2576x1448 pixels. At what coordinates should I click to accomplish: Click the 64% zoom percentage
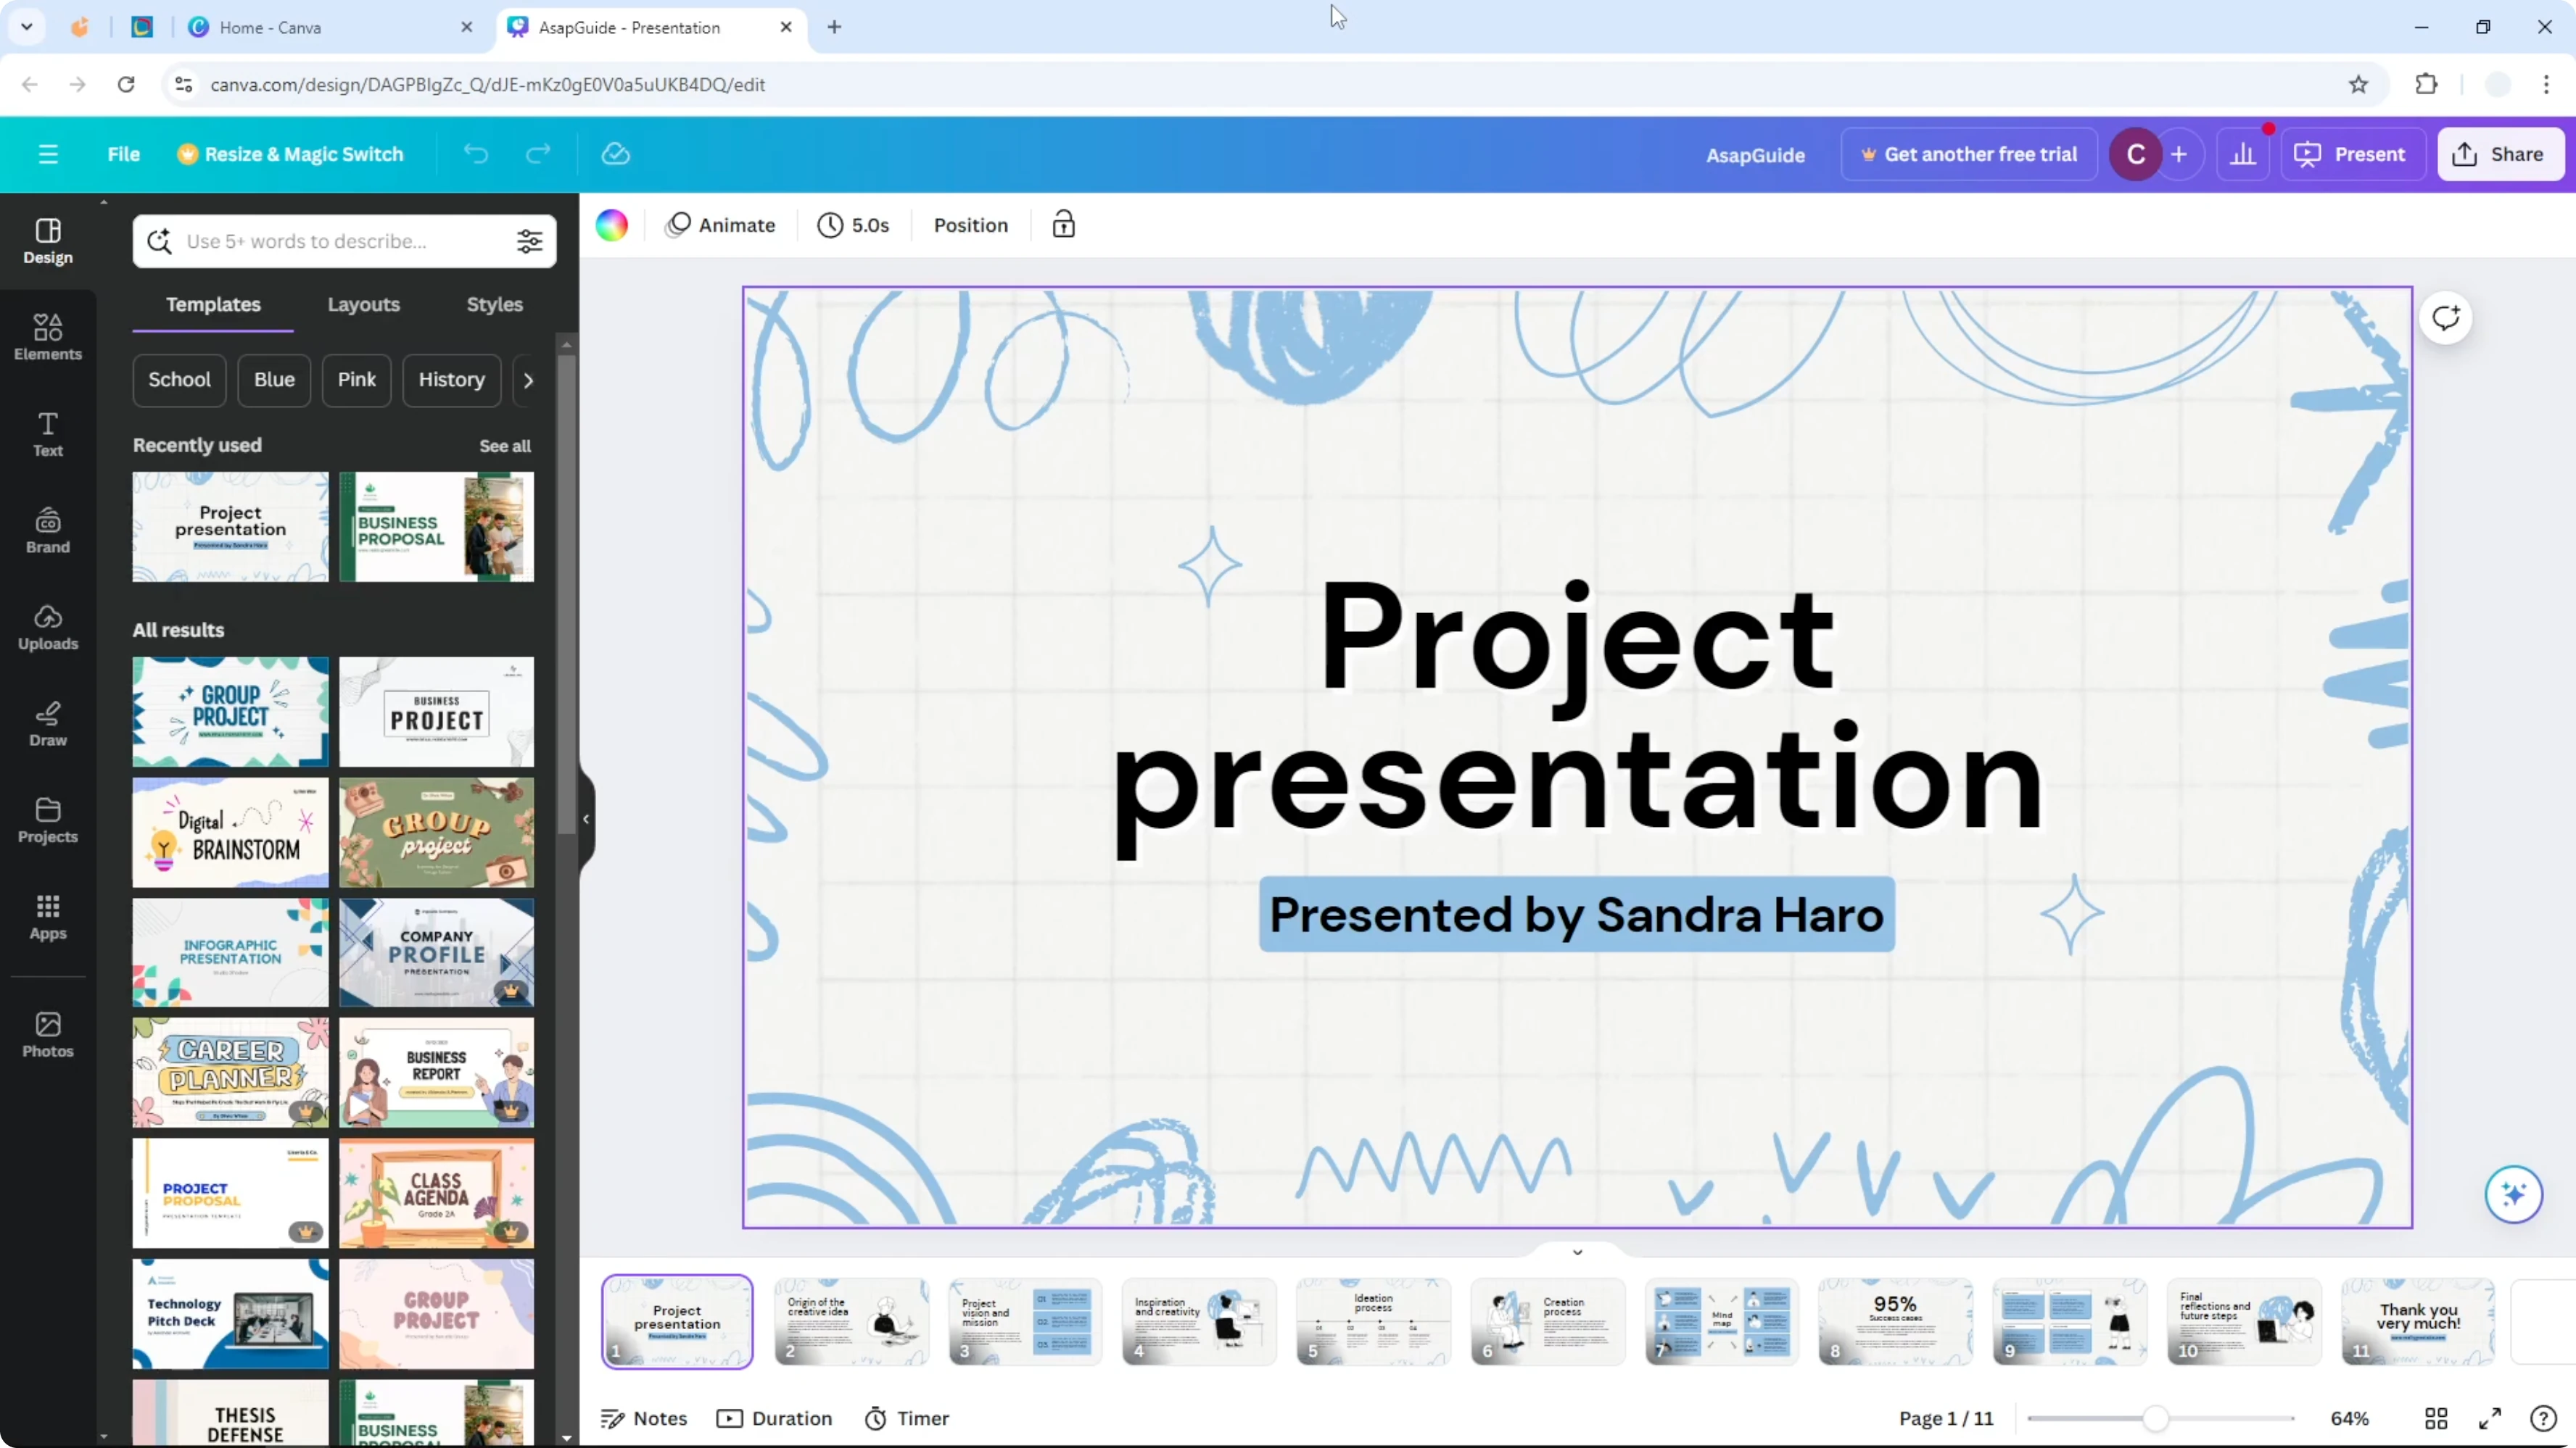[2349, 1418]
